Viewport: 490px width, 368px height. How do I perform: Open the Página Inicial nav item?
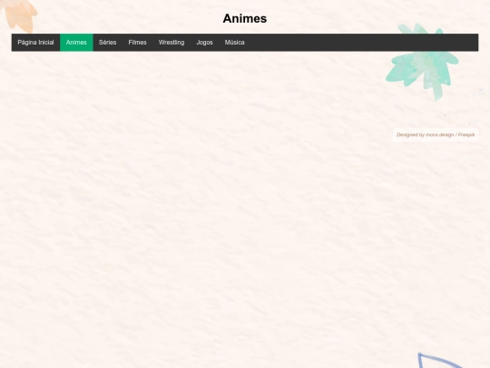(35, 42)
